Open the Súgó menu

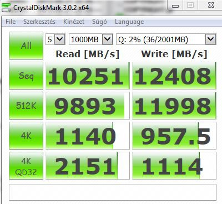[99, 22]
